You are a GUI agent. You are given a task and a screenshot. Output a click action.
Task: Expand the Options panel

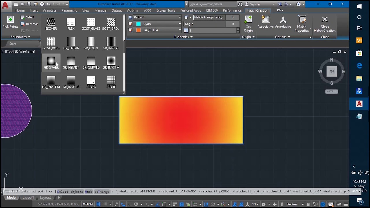pos(283,37)
